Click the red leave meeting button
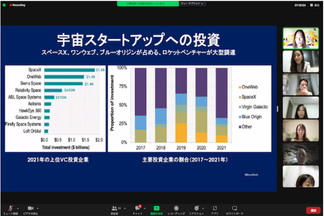Viewport: 324px width, 216px height. (313, 210)
